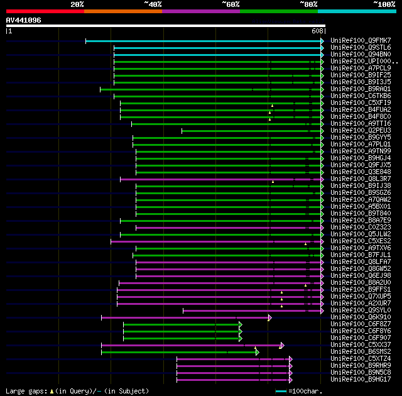Image resolution: width=402 pixels, height=396 pixels.
Task: Click the UniRef100_B8A2U0 label
Action: tap(361, 283)
